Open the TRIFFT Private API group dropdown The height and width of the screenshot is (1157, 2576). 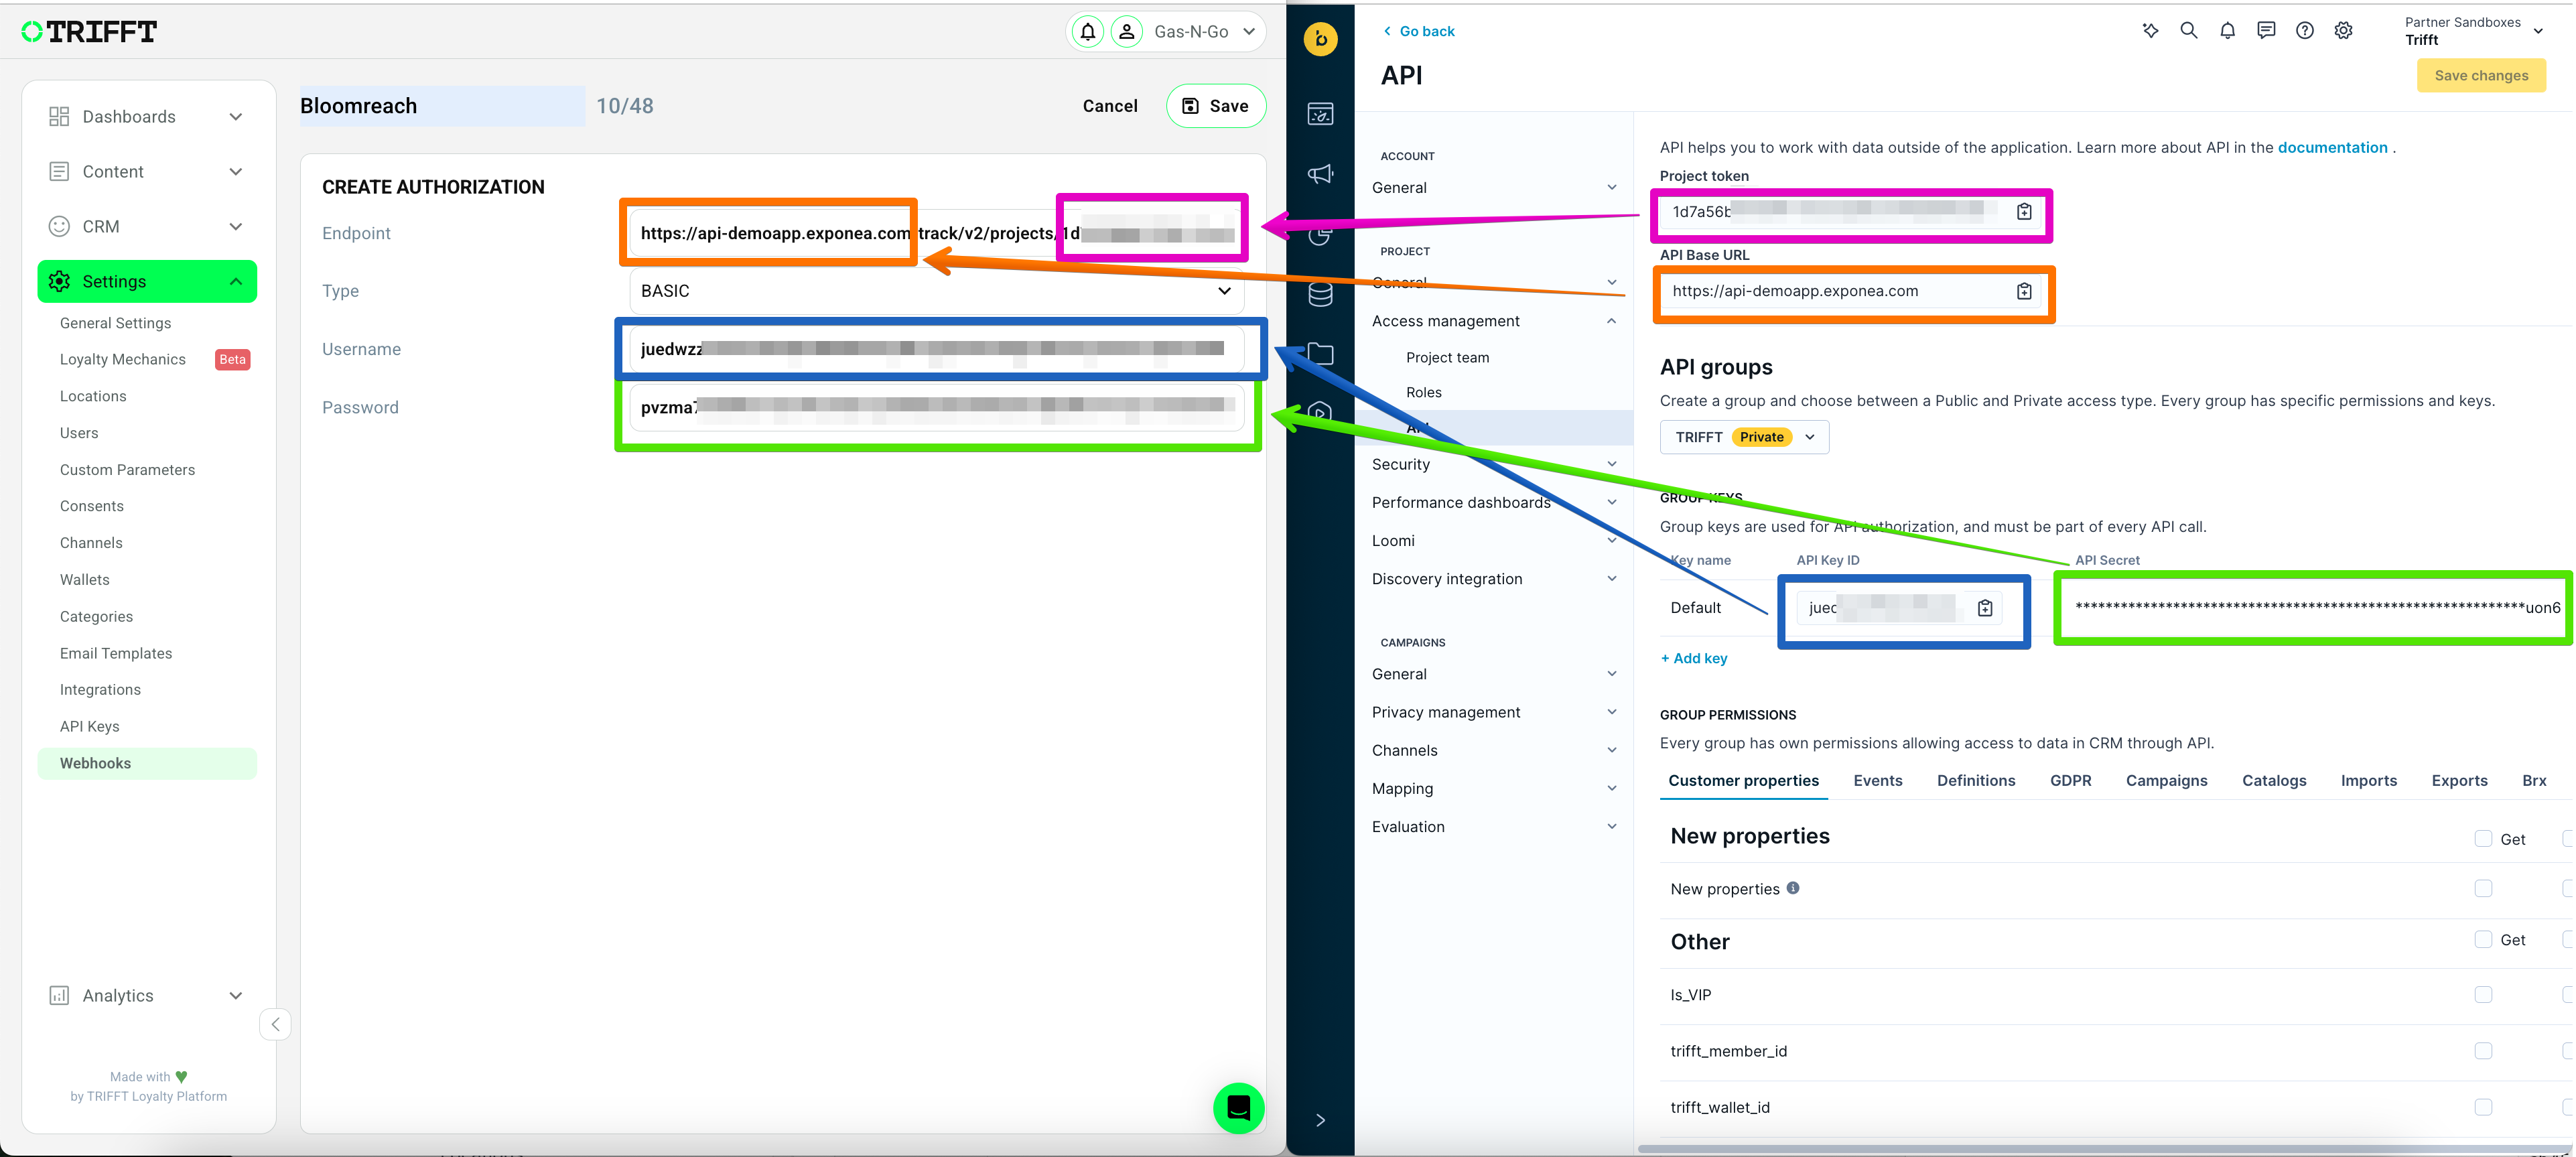[1744, 437]
